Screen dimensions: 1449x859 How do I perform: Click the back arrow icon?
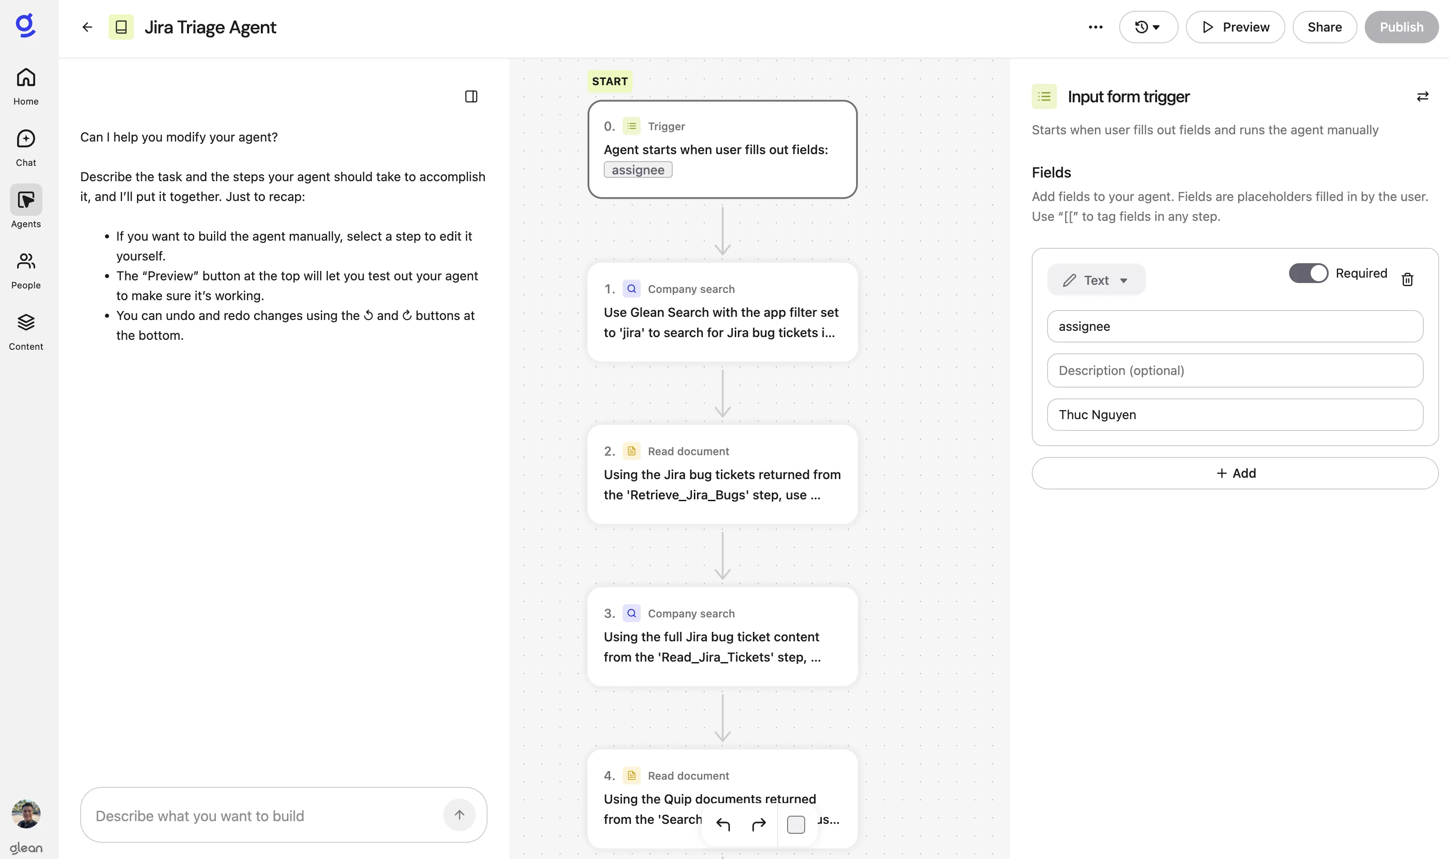click(87, 27)
